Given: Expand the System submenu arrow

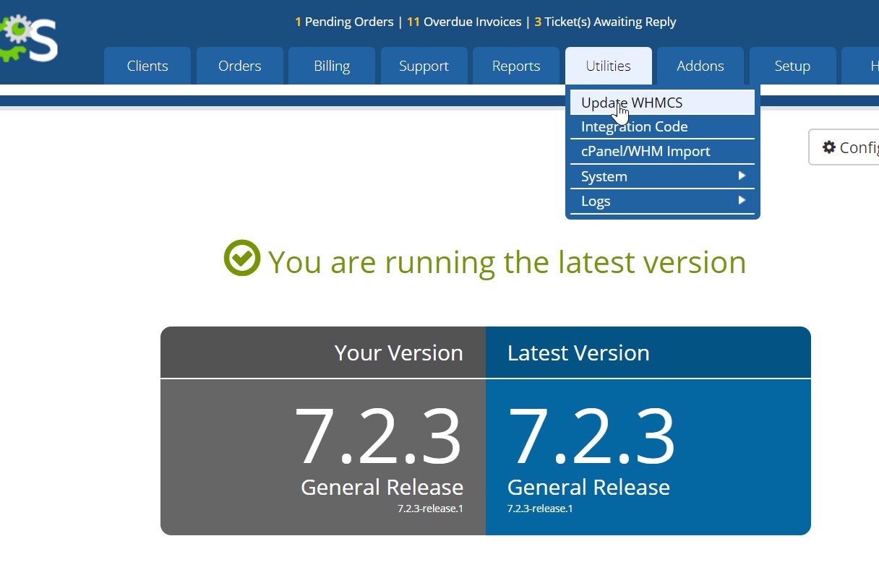Looking at the screenshot, I should (x=742, y=176).
